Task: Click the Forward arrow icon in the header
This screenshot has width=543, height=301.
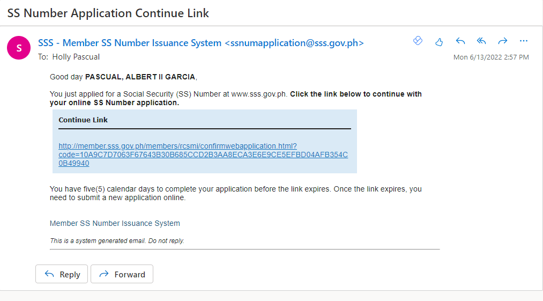Action: (502, 41)
